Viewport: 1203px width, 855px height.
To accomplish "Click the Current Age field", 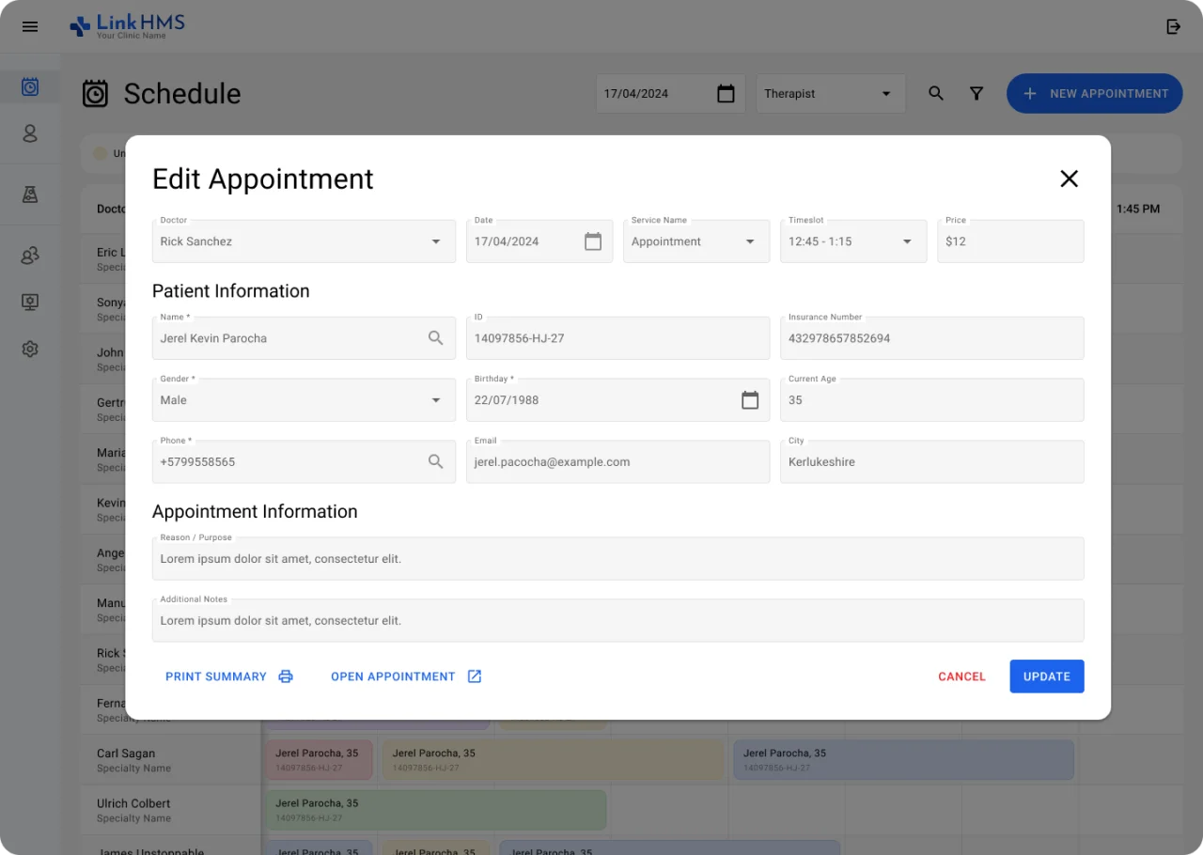I will pos(932,400).
